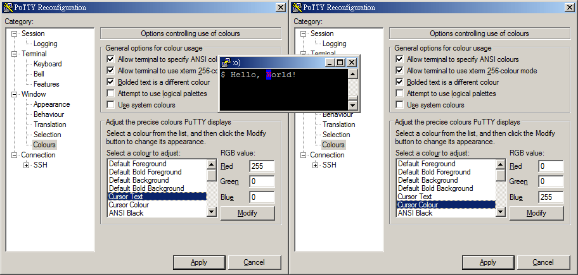Select Translation in left dialog category tree
578x275 pixels.
pyautogui.click(x=50, y=125)
